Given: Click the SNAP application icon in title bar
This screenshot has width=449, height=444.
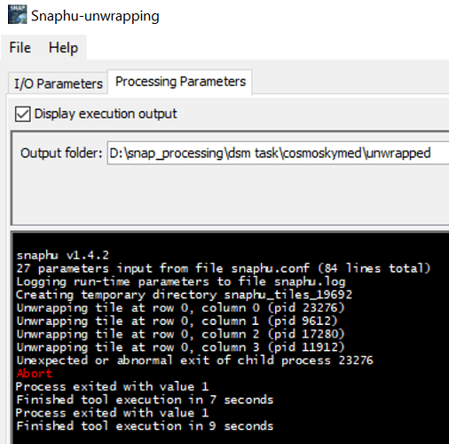Looking at the screenshot, I should click(17, 14).
